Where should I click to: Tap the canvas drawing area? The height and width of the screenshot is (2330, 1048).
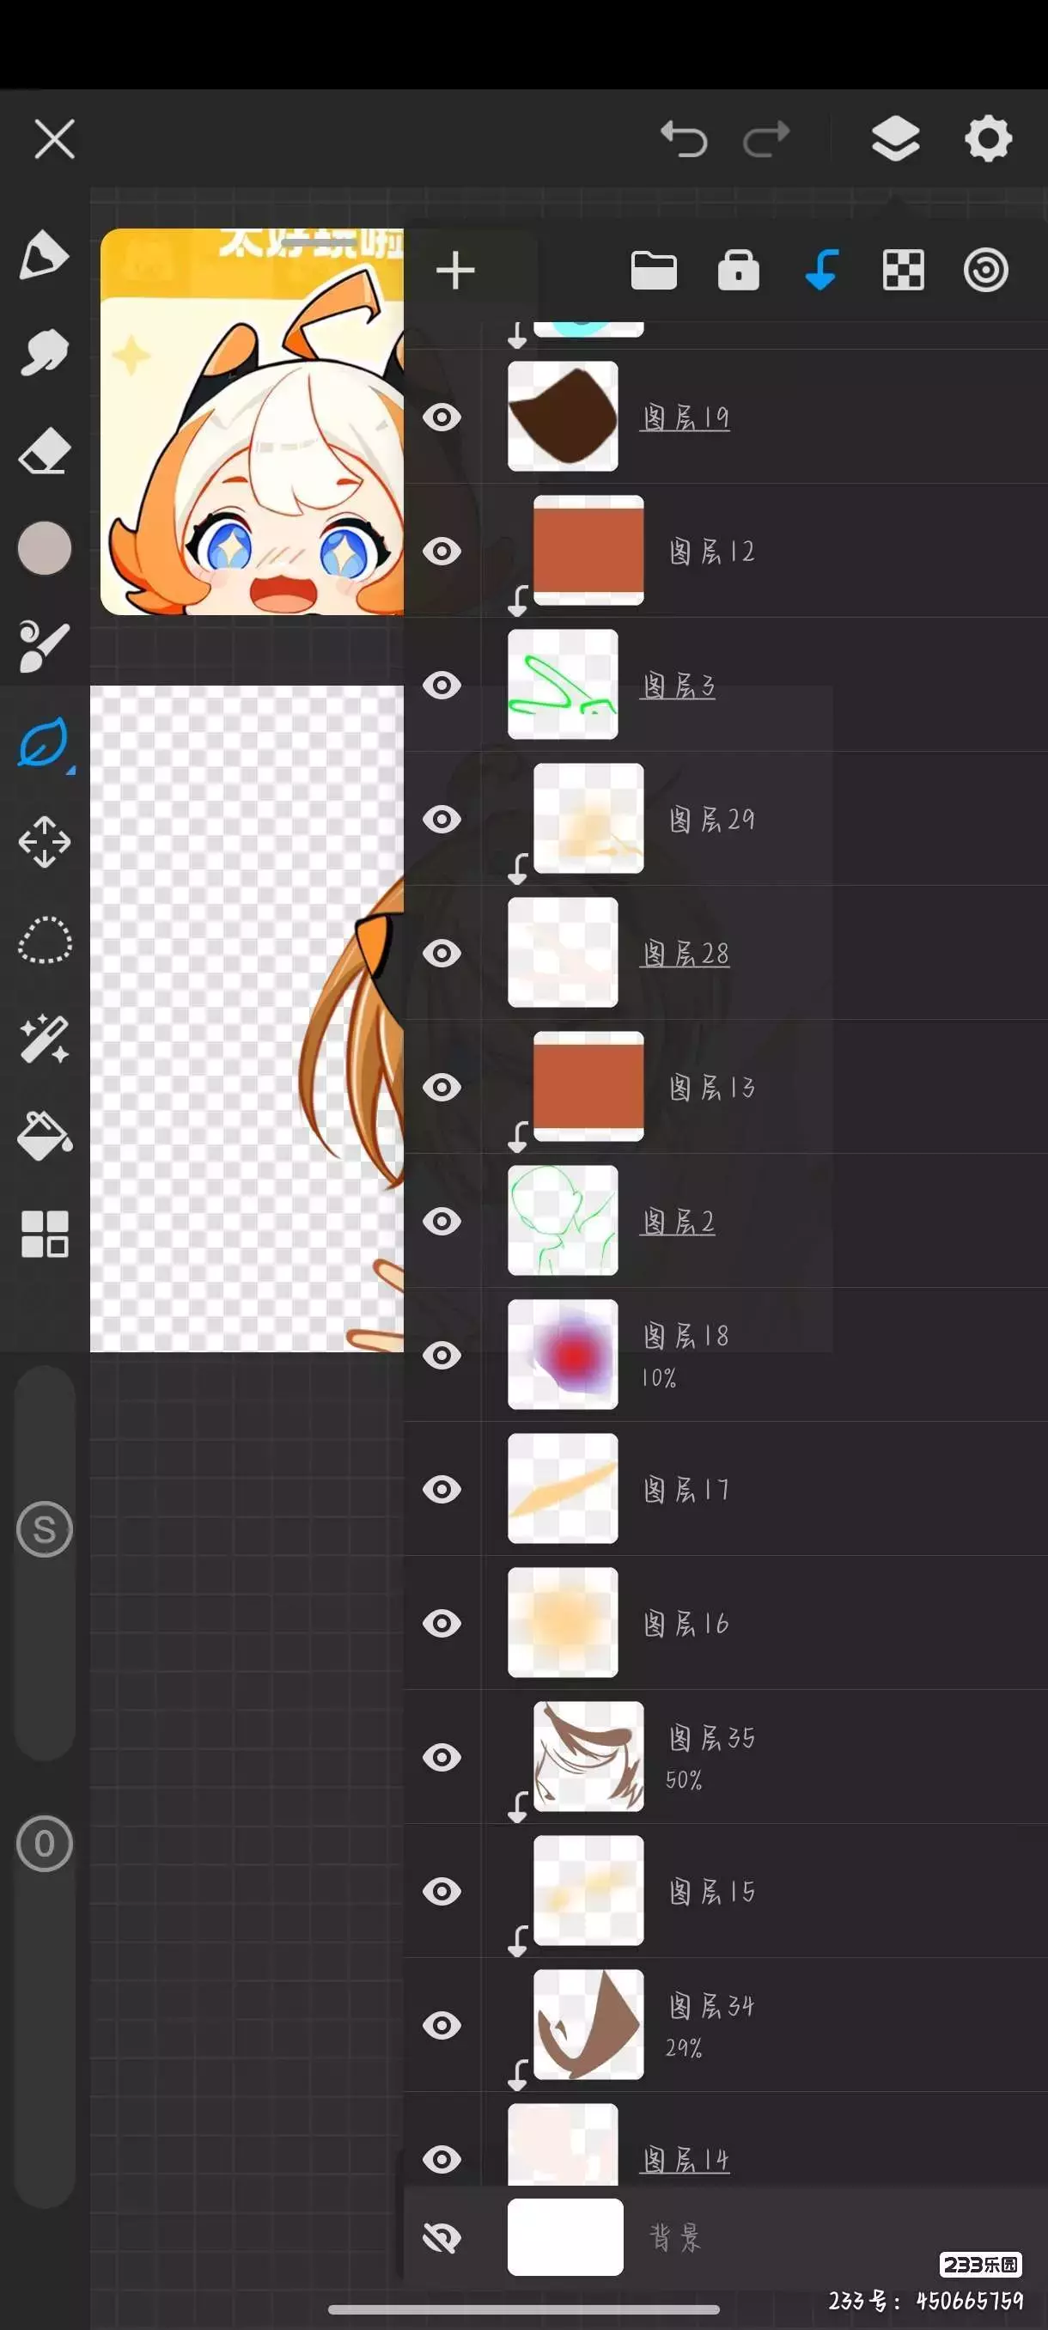pos(247,1018)
